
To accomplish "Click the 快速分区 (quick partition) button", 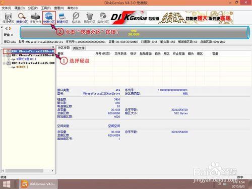I will (x=49, y=18).
